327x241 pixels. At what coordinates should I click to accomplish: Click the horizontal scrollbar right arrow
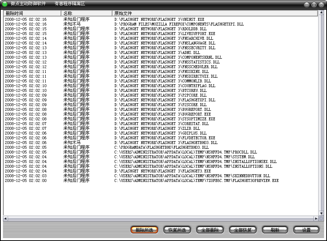316,218
